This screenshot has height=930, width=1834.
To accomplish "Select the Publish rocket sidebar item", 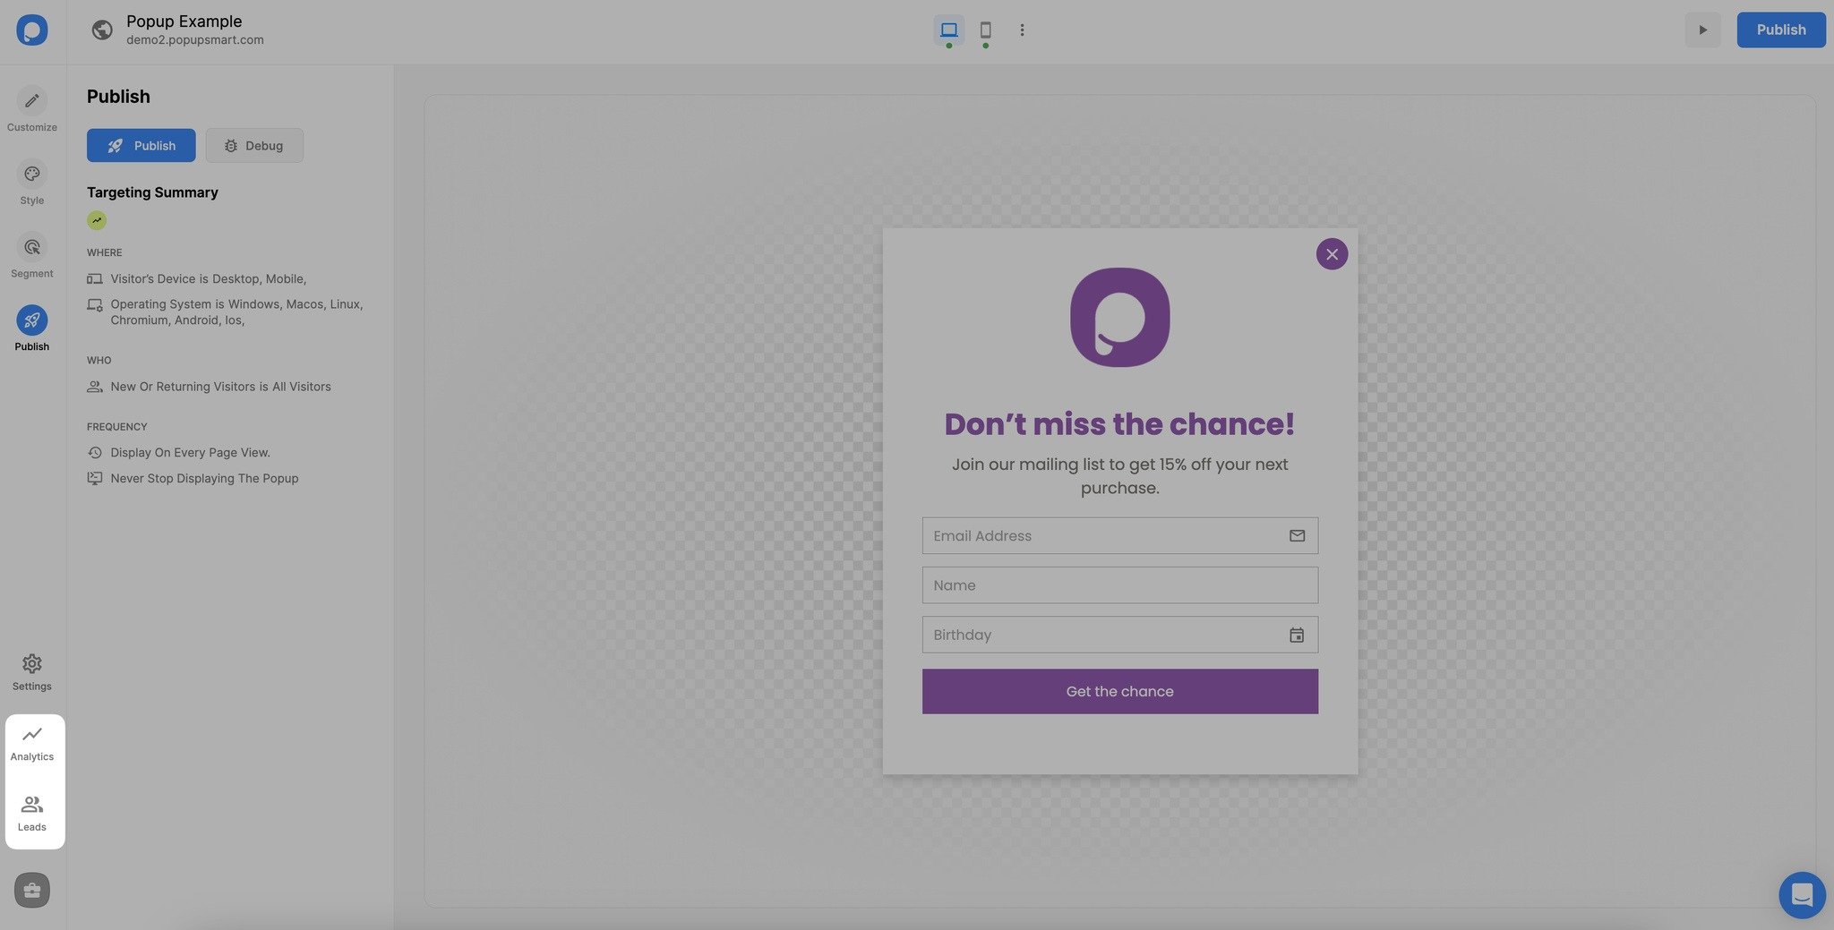I will tap(32, 328).
